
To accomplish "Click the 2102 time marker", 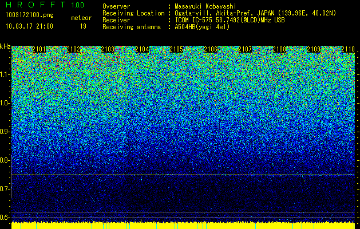I will 73,49.
